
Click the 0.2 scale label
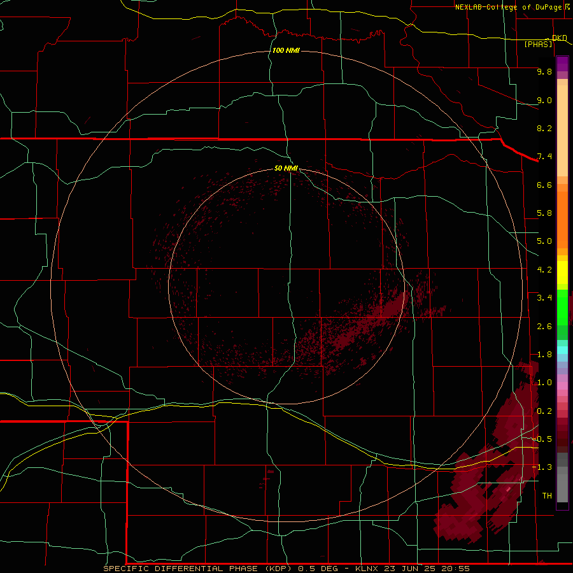tap(544, 411)
